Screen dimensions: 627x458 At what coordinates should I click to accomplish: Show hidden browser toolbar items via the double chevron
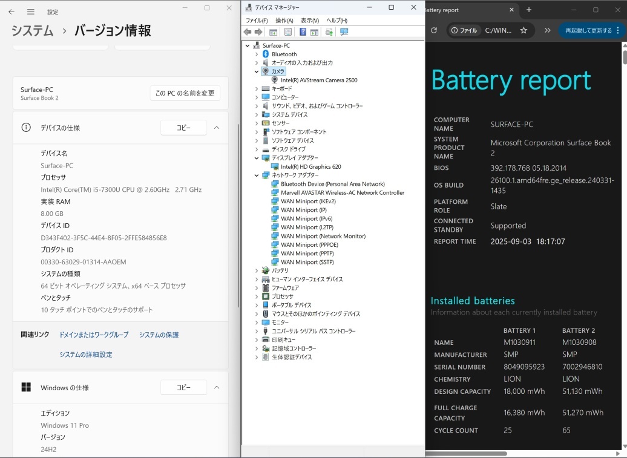click(x=548, y=30)
